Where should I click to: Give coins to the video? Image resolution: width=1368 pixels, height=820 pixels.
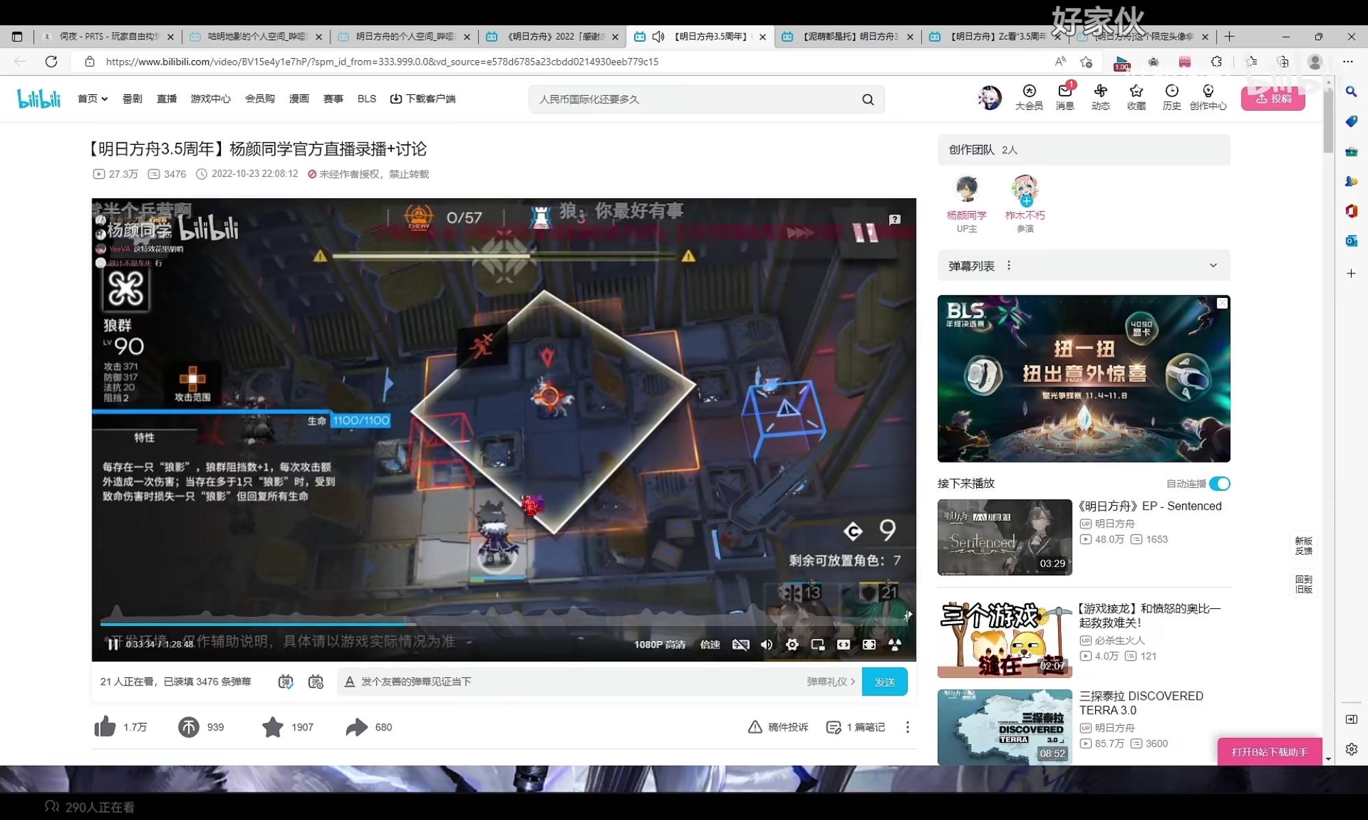(x=189, y=727)
